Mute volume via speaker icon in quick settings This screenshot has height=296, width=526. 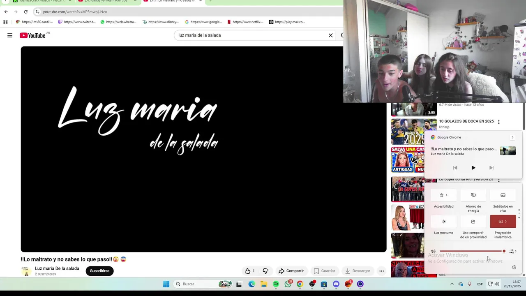[x=433, y=251]
